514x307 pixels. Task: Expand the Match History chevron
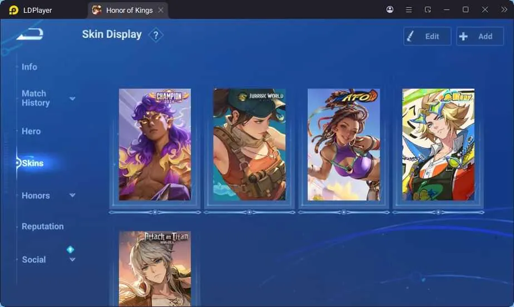[x=72, y=98]
